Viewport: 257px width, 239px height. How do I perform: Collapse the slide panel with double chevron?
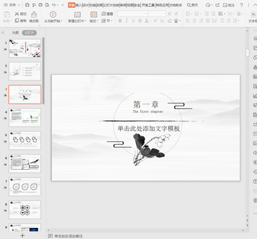(x=3, y=33)
